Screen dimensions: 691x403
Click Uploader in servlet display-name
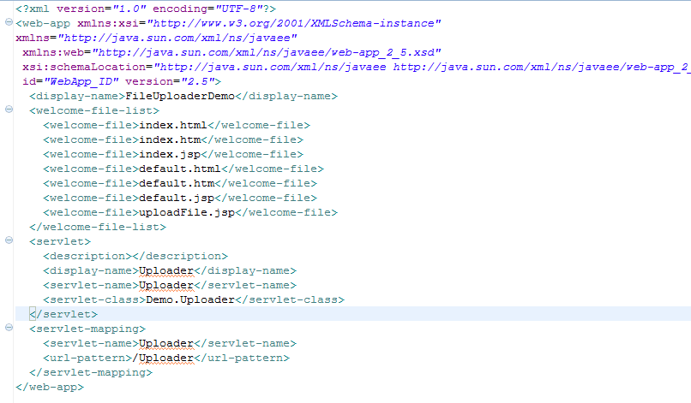[166, 270]
